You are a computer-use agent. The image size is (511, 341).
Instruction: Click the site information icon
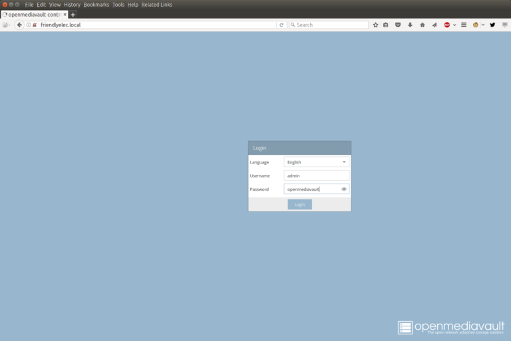pos(29,25)
